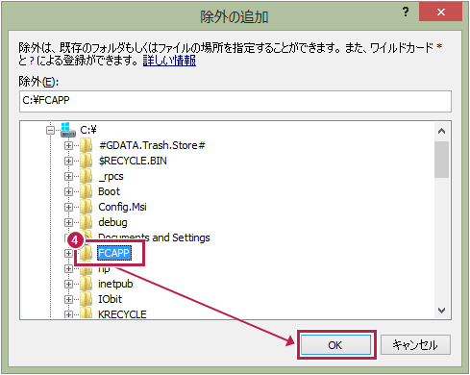Image resolution: width=470 pixels, height=375 pixels.
Task: Click the 除外 path input field
Action: (x=235, y=101)
